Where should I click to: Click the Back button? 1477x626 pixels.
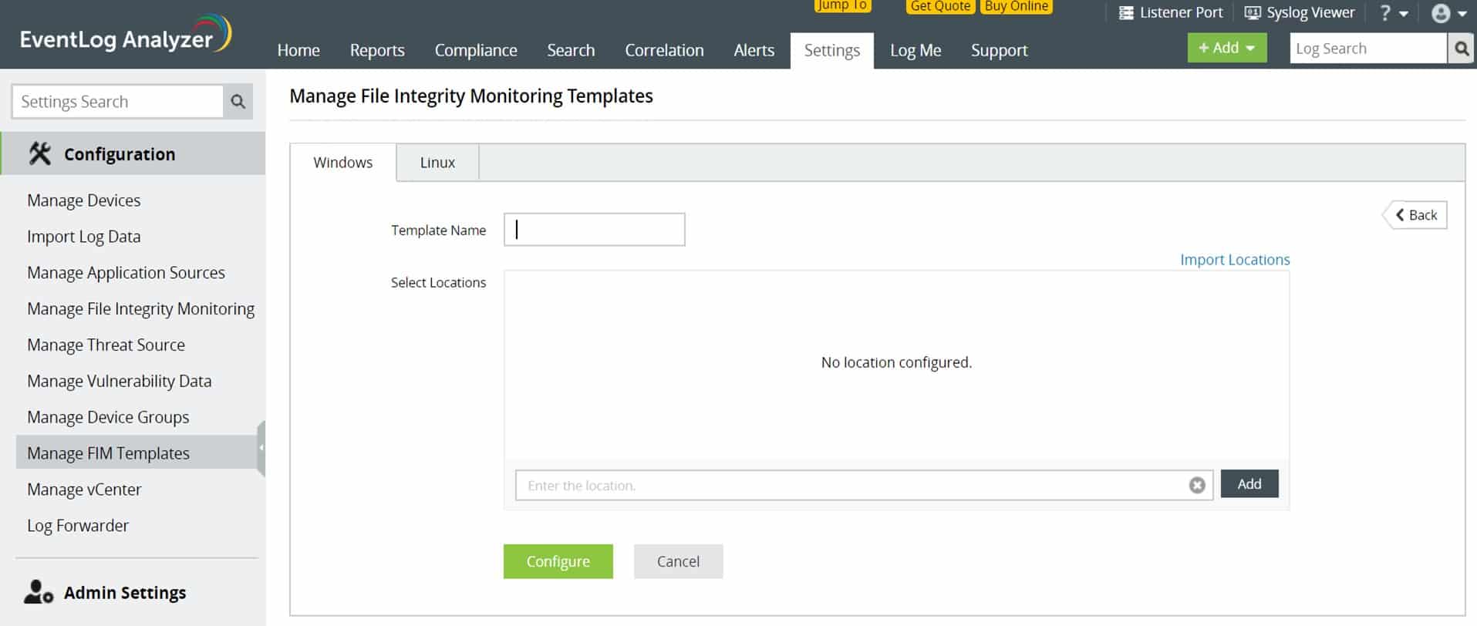tap(1415, 215)
